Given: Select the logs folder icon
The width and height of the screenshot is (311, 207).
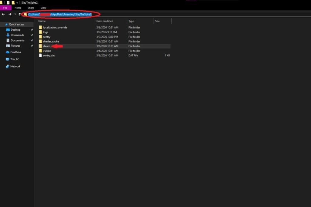Looking at the screenshot, I should (40, 32).
